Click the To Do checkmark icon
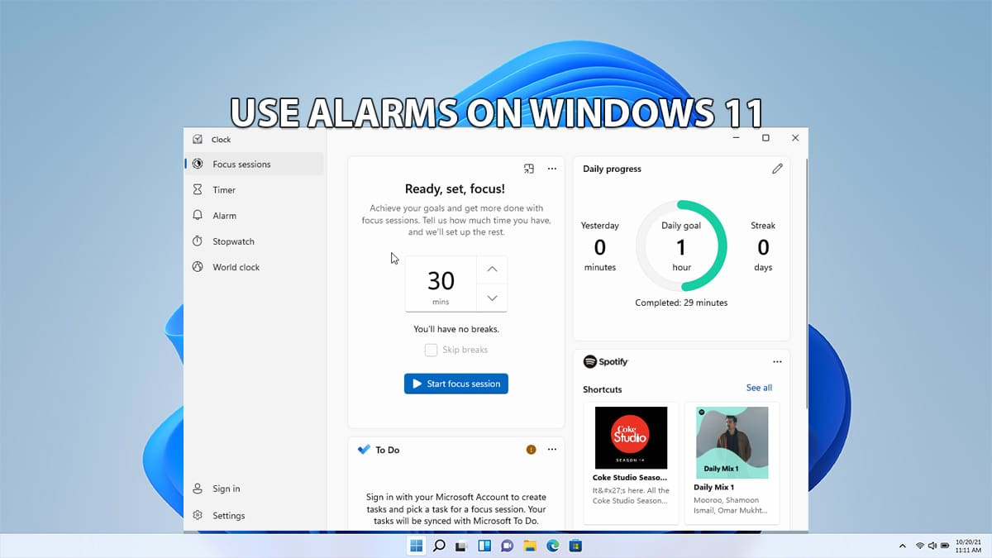Image resolution: width=992 pixels, height=558 pixels. (364, 450)
